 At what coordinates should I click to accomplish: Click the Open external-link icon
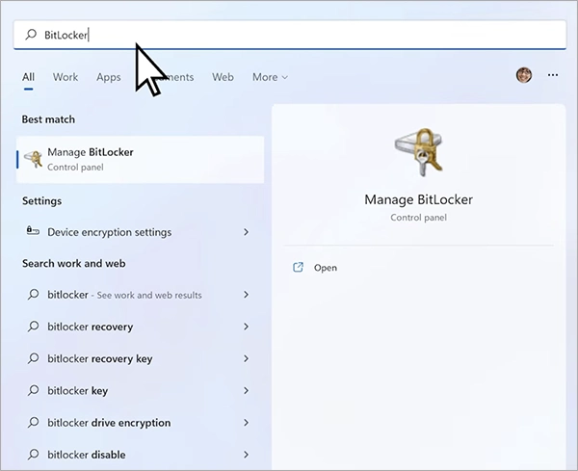coord(298,267)
